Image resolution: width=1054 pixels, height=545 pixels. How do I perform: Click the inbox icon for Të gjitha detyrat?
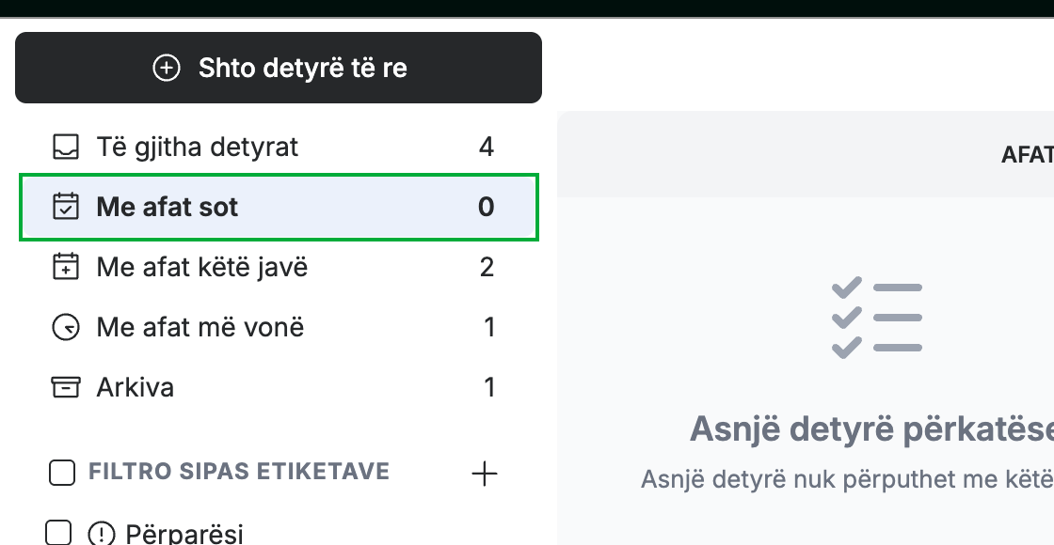66,147
